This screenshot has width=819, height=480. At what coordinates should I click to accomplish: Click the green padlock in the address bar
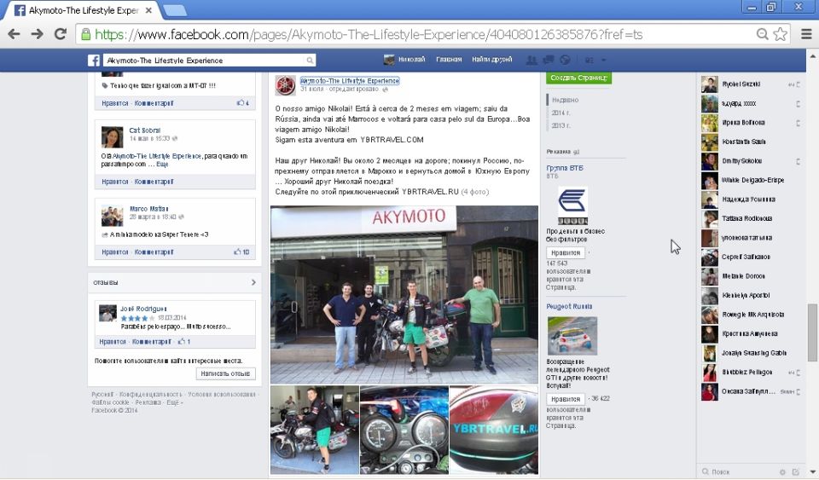pyautogui.click(x=85, y=34)
